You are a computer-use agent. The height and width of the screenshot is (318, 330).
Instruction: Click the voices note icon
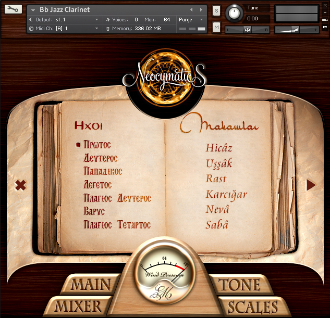coord(108,20)
